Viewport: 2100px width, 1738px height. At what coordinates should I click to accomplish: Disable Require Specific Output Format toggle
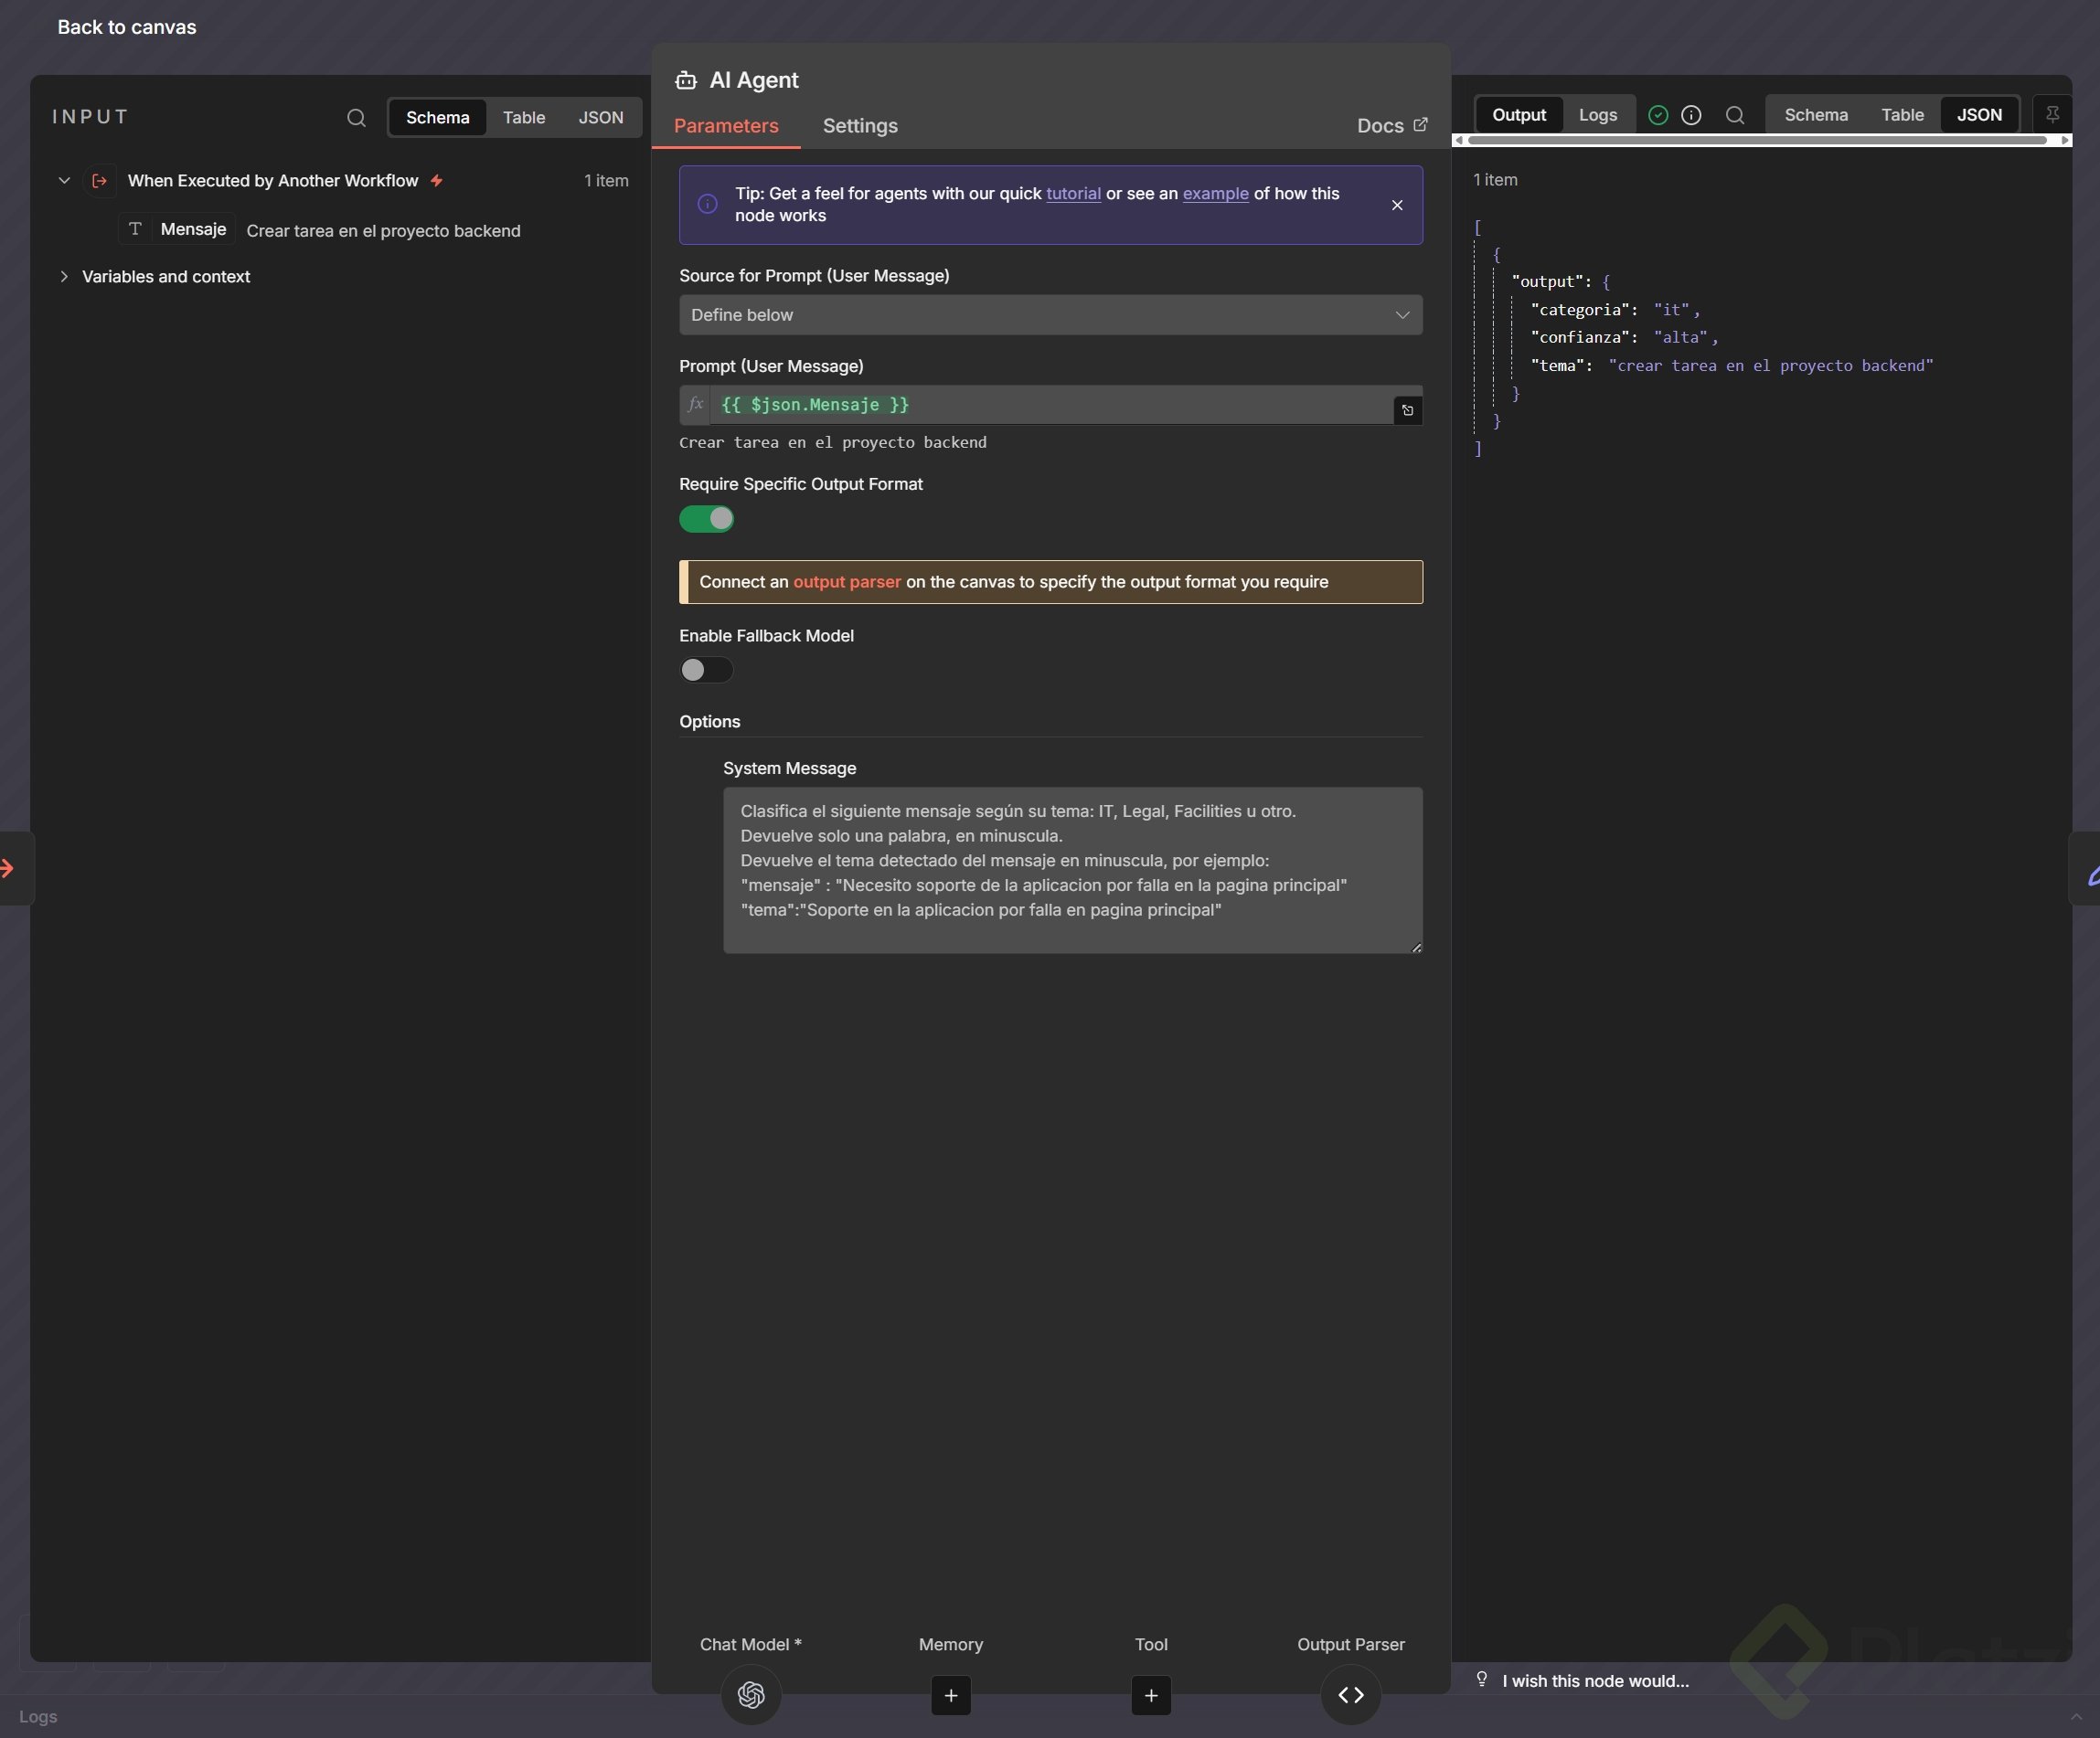coord(706,519)
